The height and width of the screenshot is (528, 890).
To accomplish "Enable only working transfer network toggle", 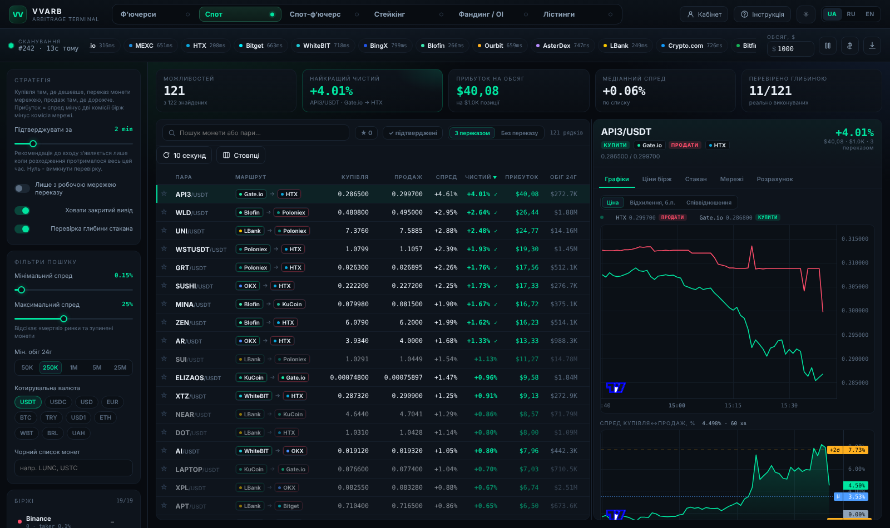I will pos(22,188).
